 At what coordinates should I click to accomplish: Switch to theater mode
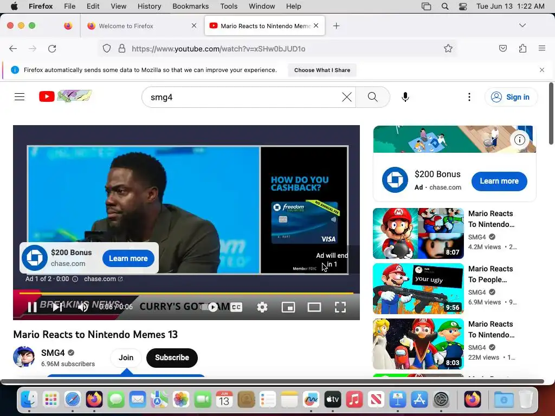314,307
